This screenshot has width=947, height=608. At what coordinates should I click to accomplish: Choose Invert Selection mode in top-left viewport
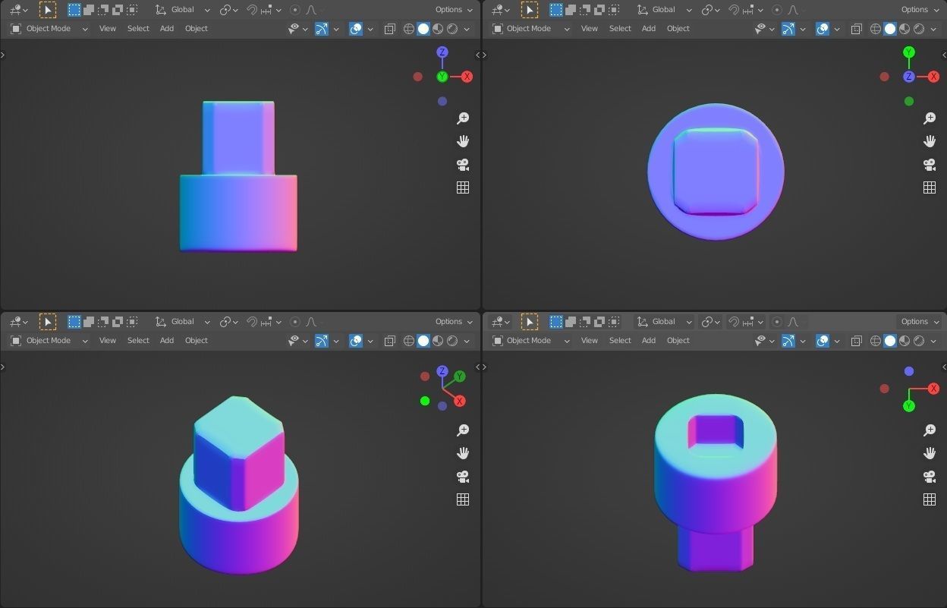(x=118, y=10)
